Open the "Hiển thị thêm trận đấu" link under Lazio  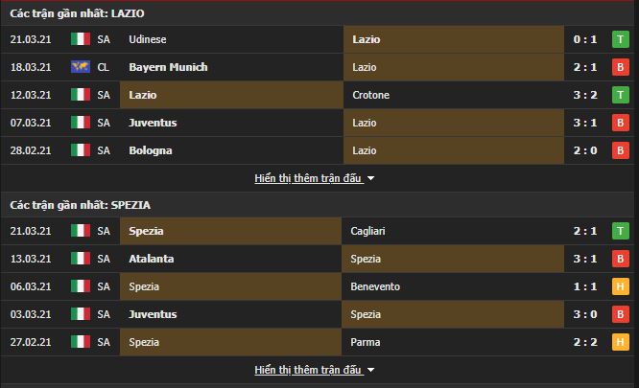(x=308, y=178)
